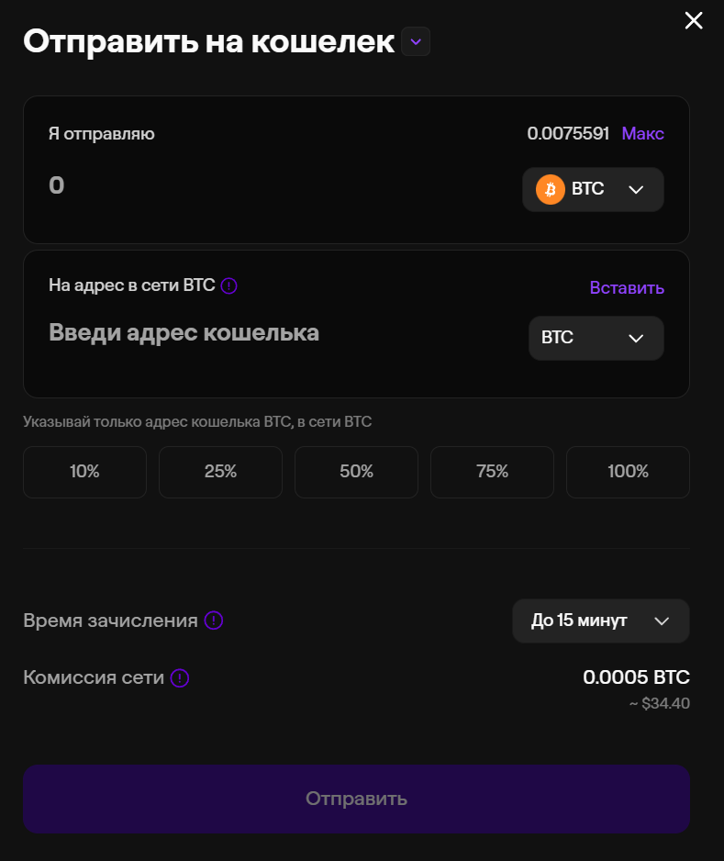Select the 25% amount preset
This screenshot has width=724, height=861.
point(220,472)
